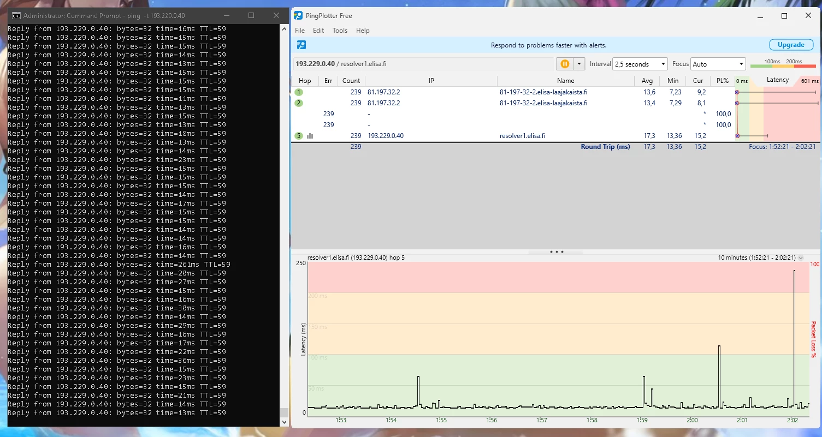Click the hop 1 current value 9,2

[701, 92]
